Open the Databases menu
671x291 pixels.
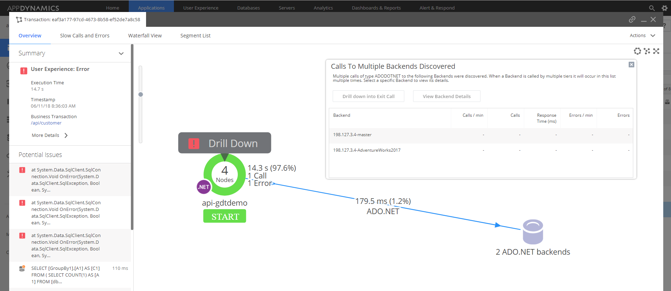[248, 8]
